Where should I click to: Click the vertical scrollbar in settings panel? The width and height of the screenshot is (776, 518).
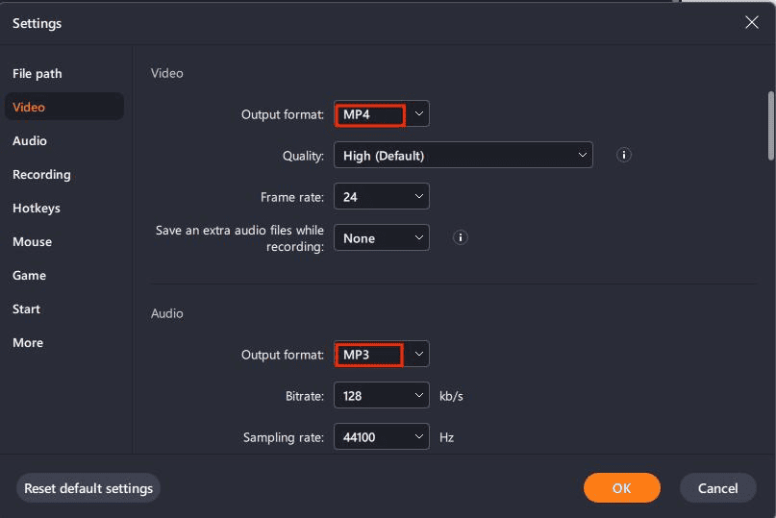[x=769, y=125]
